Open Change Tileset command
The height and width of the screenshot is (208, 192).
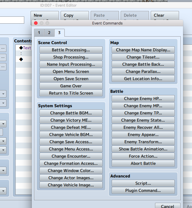coord(143,57)
